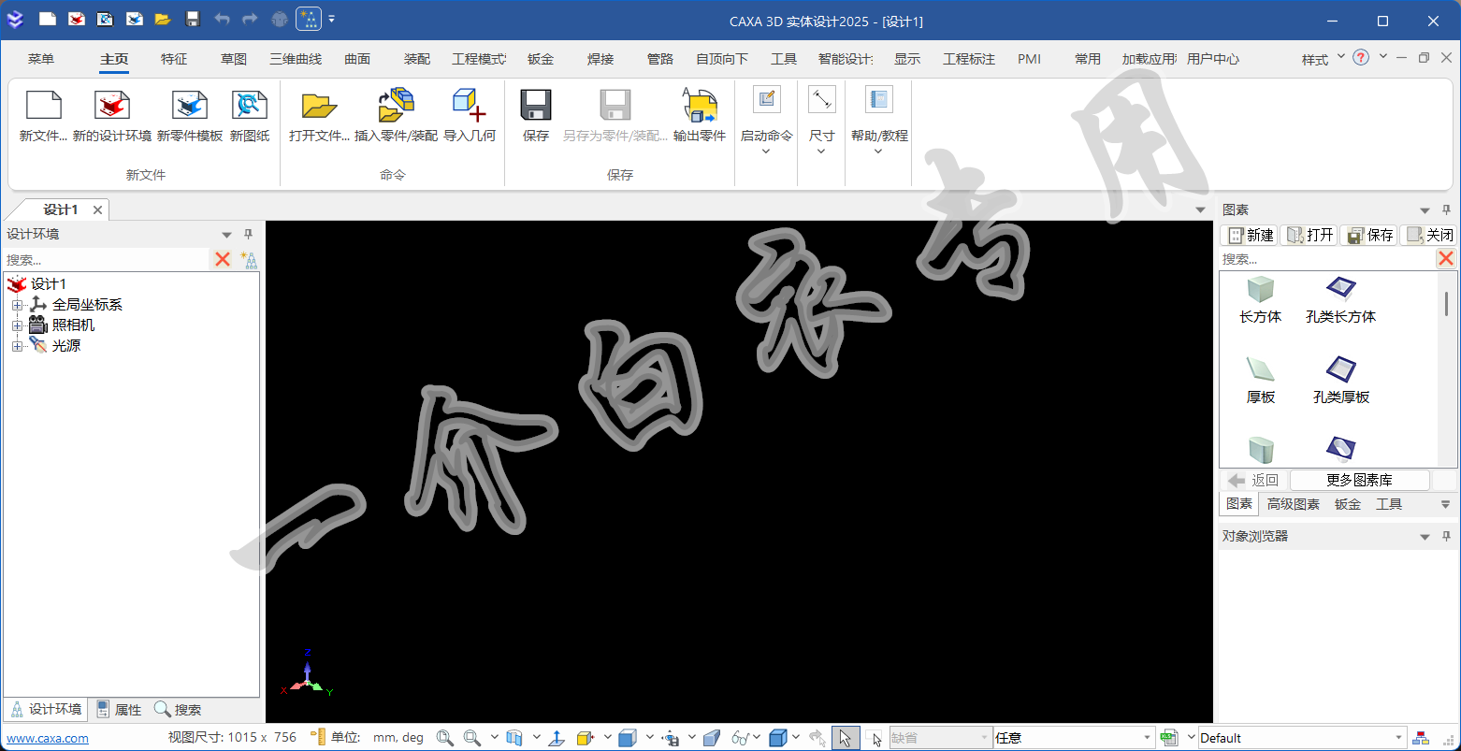Pin the 设计环境 panel
The height and width of the screenshot is (751, 1461).
tap(249, 235)
